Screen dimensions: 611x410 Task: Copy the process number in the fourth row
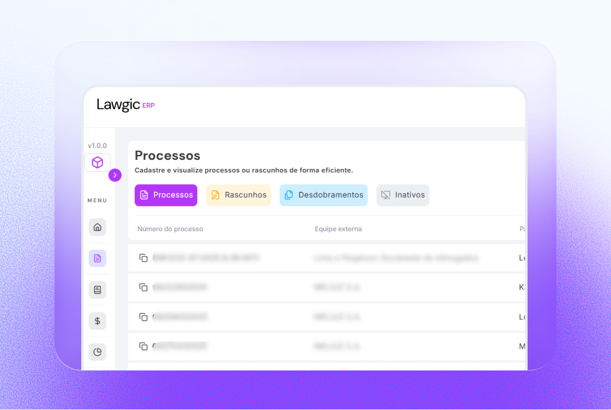click(x=144, y=346)
